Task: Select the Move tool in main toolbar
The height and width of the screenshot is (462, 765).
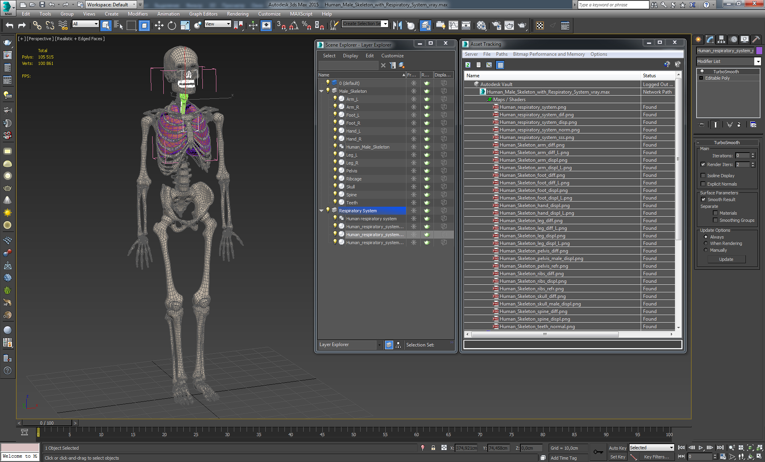Action: pos(159,25)
